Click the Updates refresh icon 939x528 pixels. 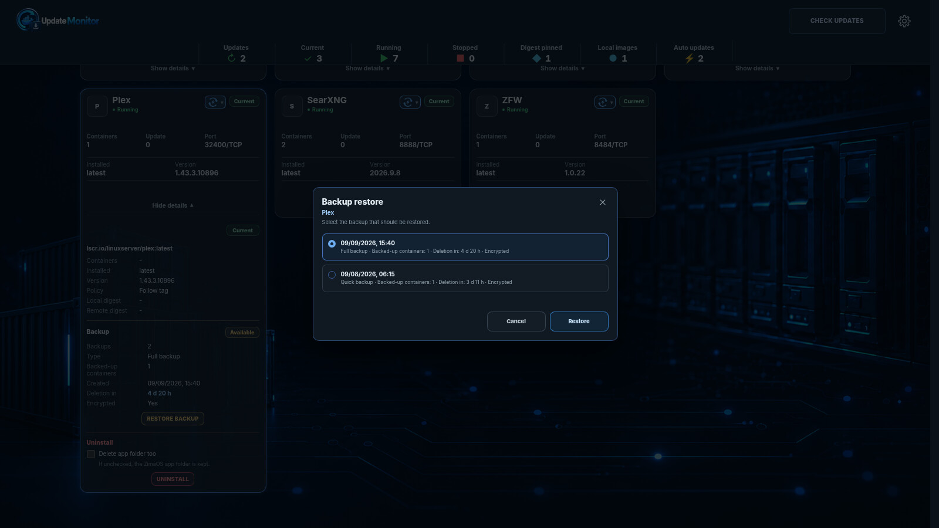[x=231, y=58]
